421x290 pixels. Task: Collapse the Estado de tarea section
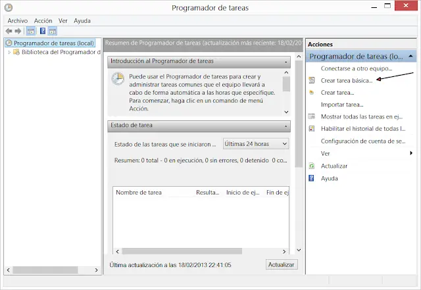tap(285, 126)
